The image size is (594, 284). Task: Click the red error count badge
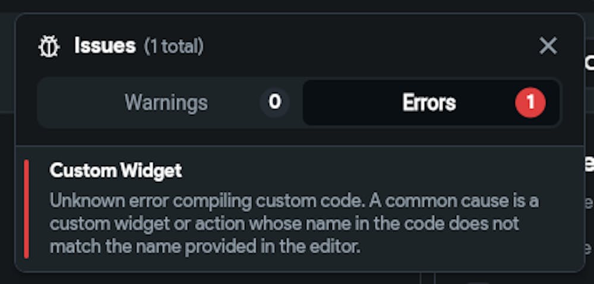[x=530, y=102]
